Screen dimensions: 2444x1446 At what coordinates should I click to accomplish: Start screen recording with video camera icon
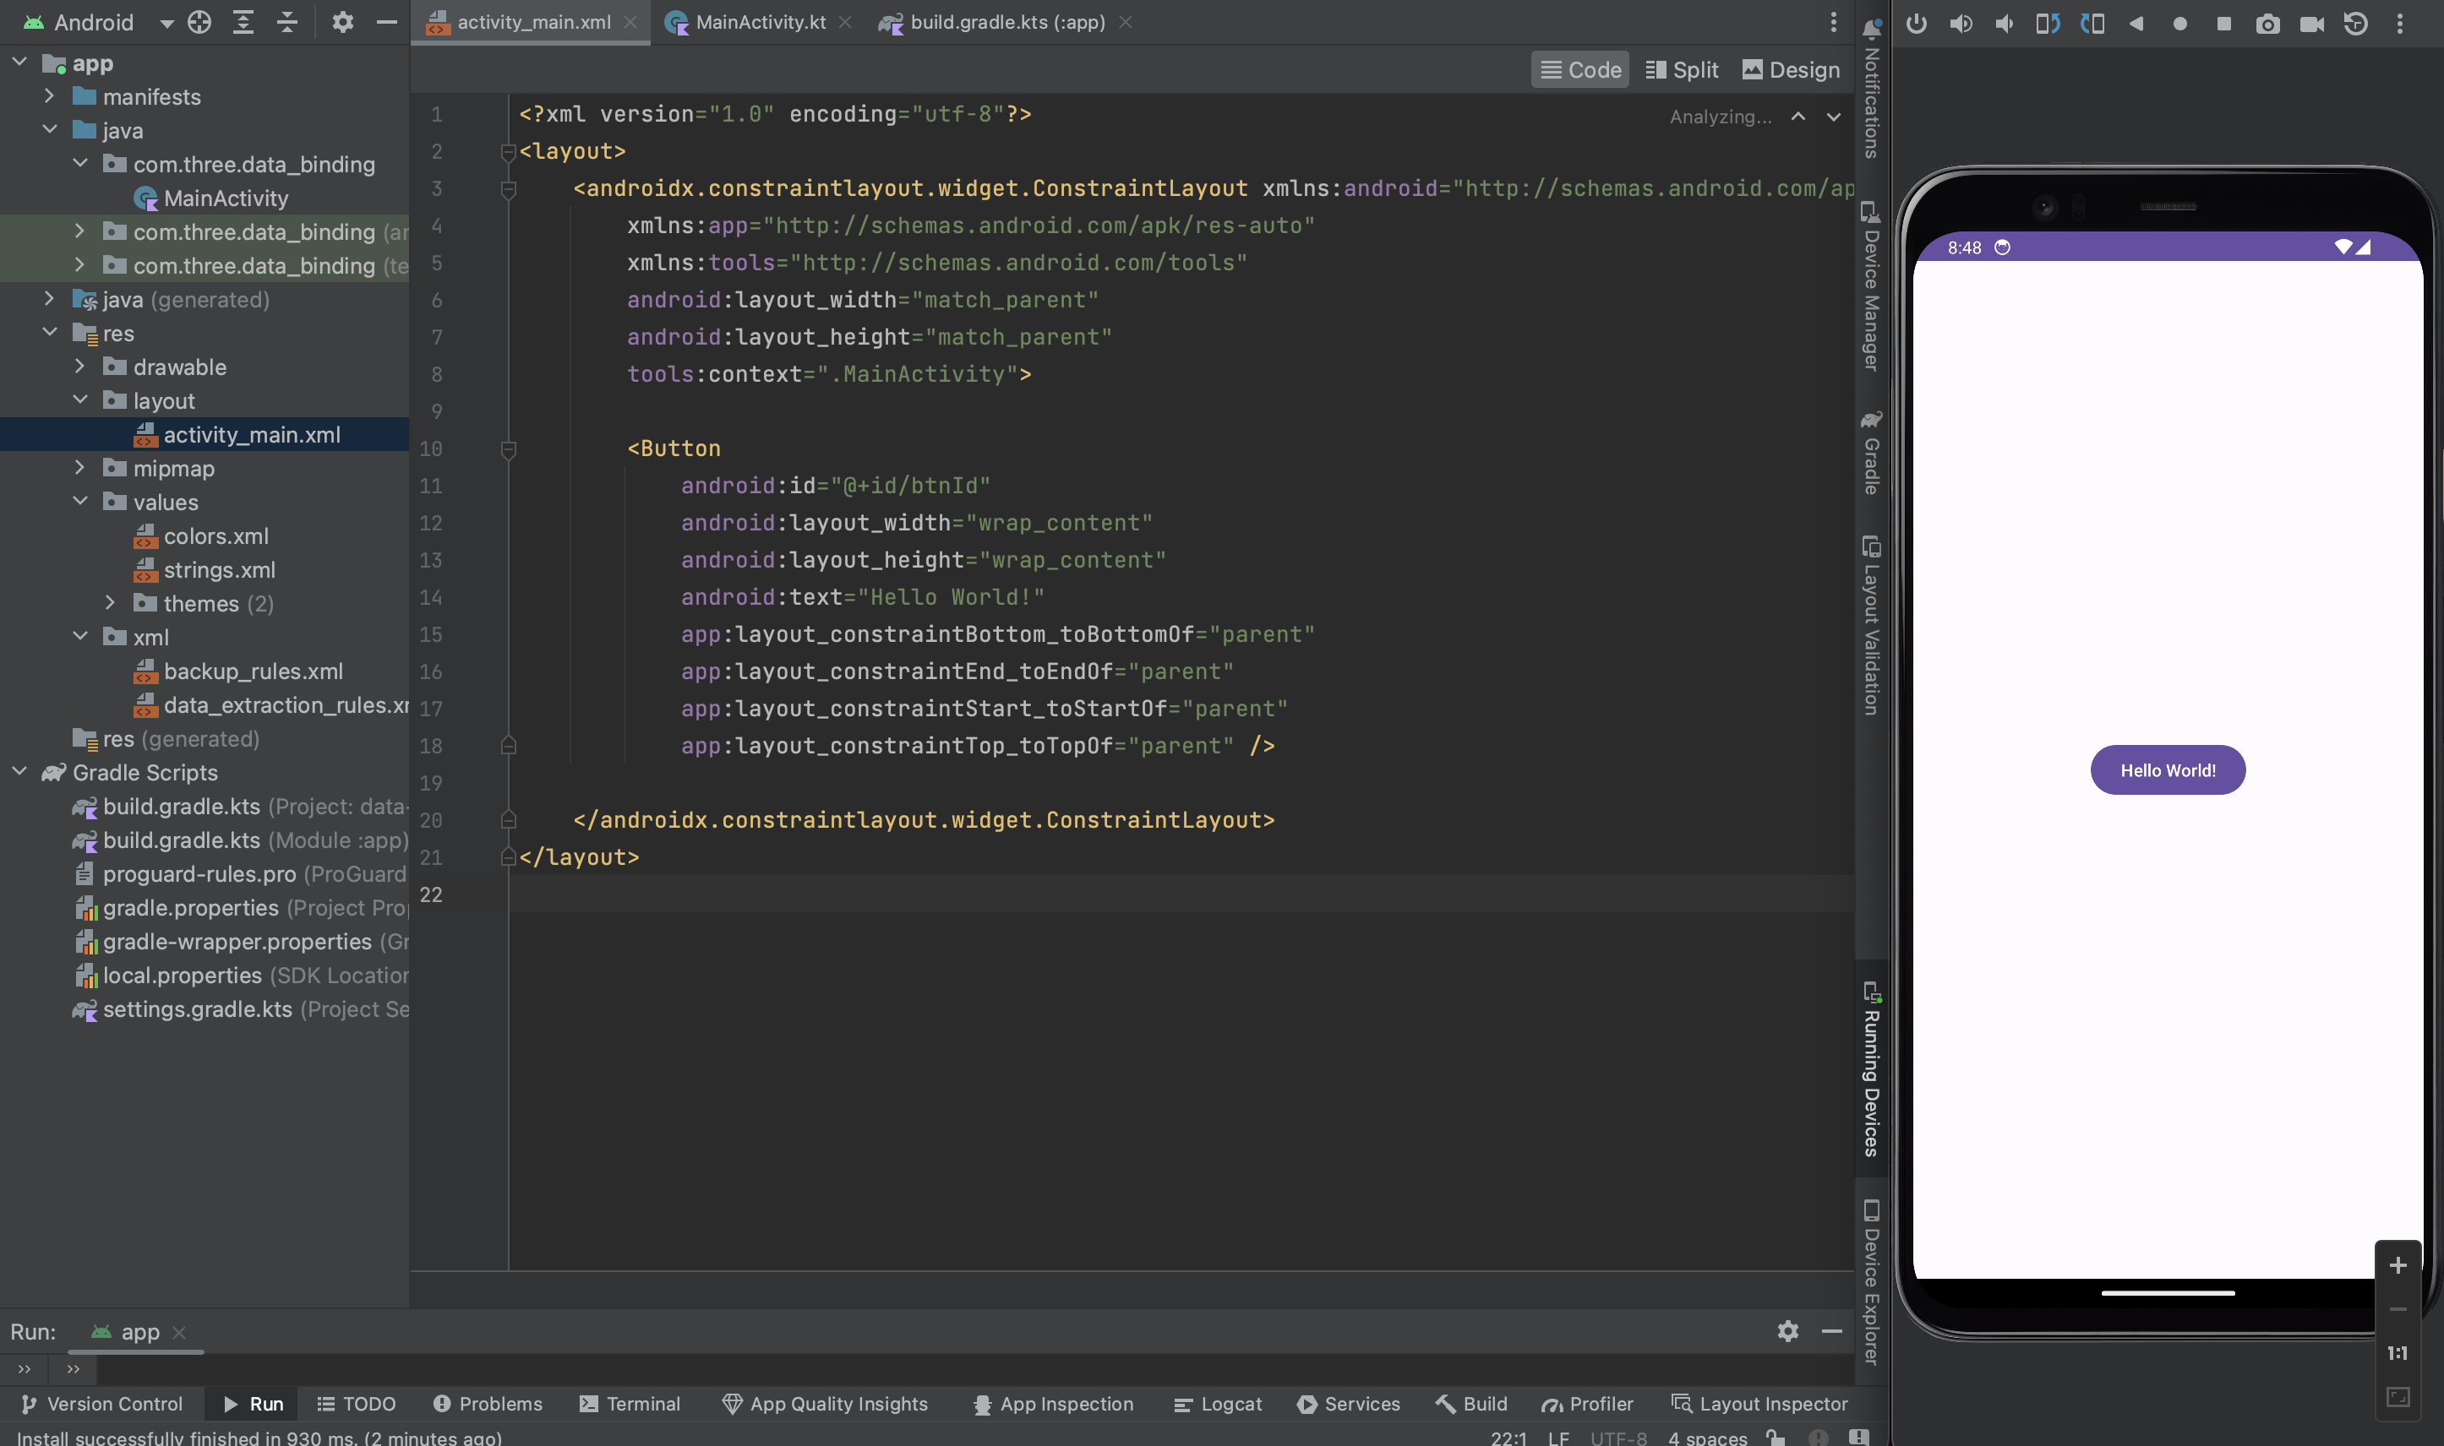[x=2311, y=24]
